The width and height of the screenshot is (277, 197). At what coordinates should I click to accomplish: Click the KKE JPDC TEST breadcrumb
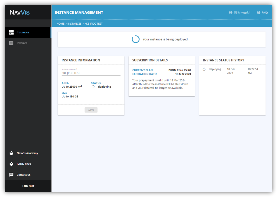[94, 24]
